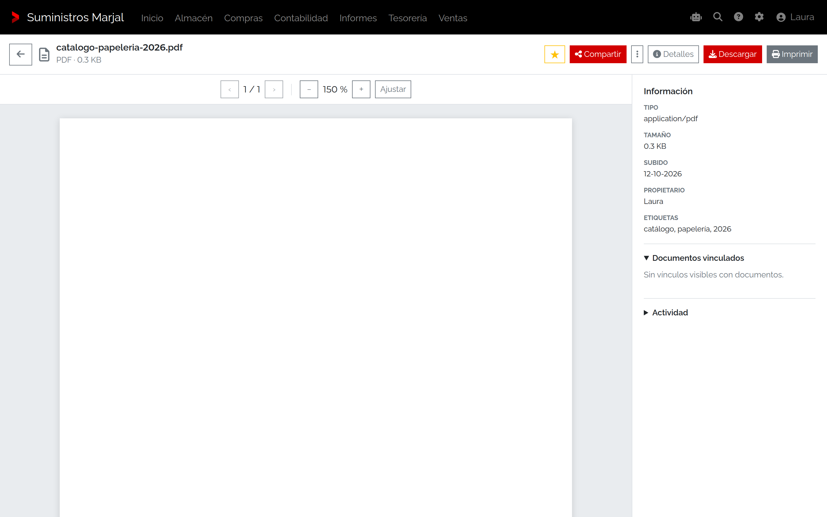Open the assistant robot icon

(696, 17)
